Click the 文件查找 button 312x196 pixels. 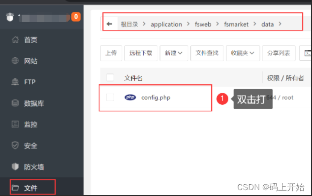click(x=207, y=53)
